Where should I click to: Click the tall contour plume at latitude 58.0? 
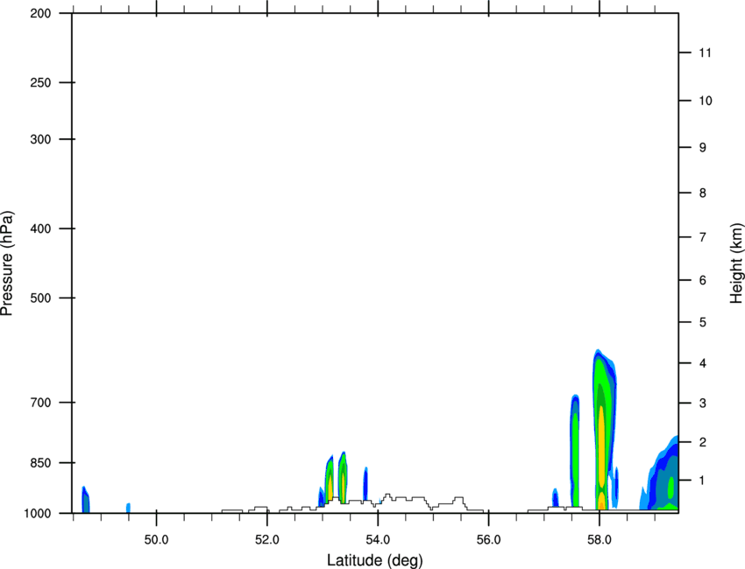tap(603, 430)
